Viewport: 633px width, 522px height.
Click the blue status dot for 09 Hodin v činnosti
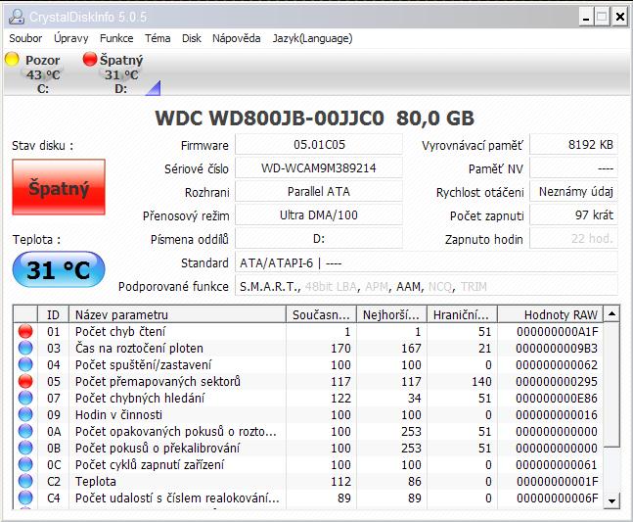(25, 414)
